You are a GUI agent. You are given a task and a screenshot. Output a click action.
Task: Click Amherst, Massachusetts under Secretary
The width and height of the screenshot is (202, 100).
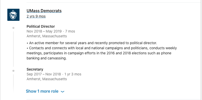(x=47, y=79)
